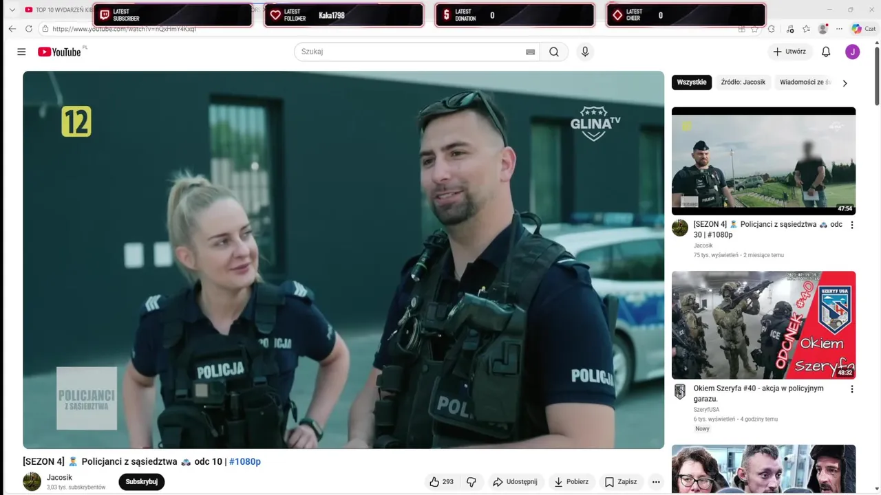Open title Okiem Szeryfa #40 akcja w garażu
Viewport: 881px width, 495px height.
(758, 393)
